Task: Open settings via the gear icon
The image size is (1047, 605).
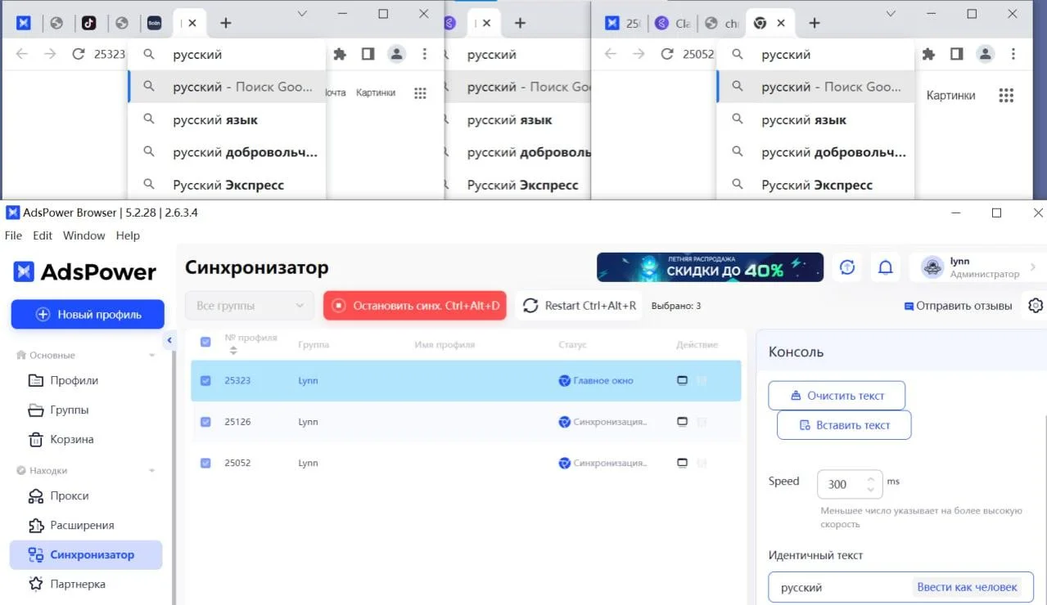Action: (x=1035, y=305)
